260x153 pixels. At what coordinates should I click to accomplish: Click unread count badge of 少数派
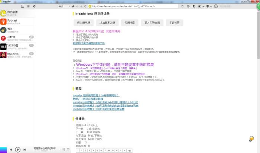(x=31, y=37)
